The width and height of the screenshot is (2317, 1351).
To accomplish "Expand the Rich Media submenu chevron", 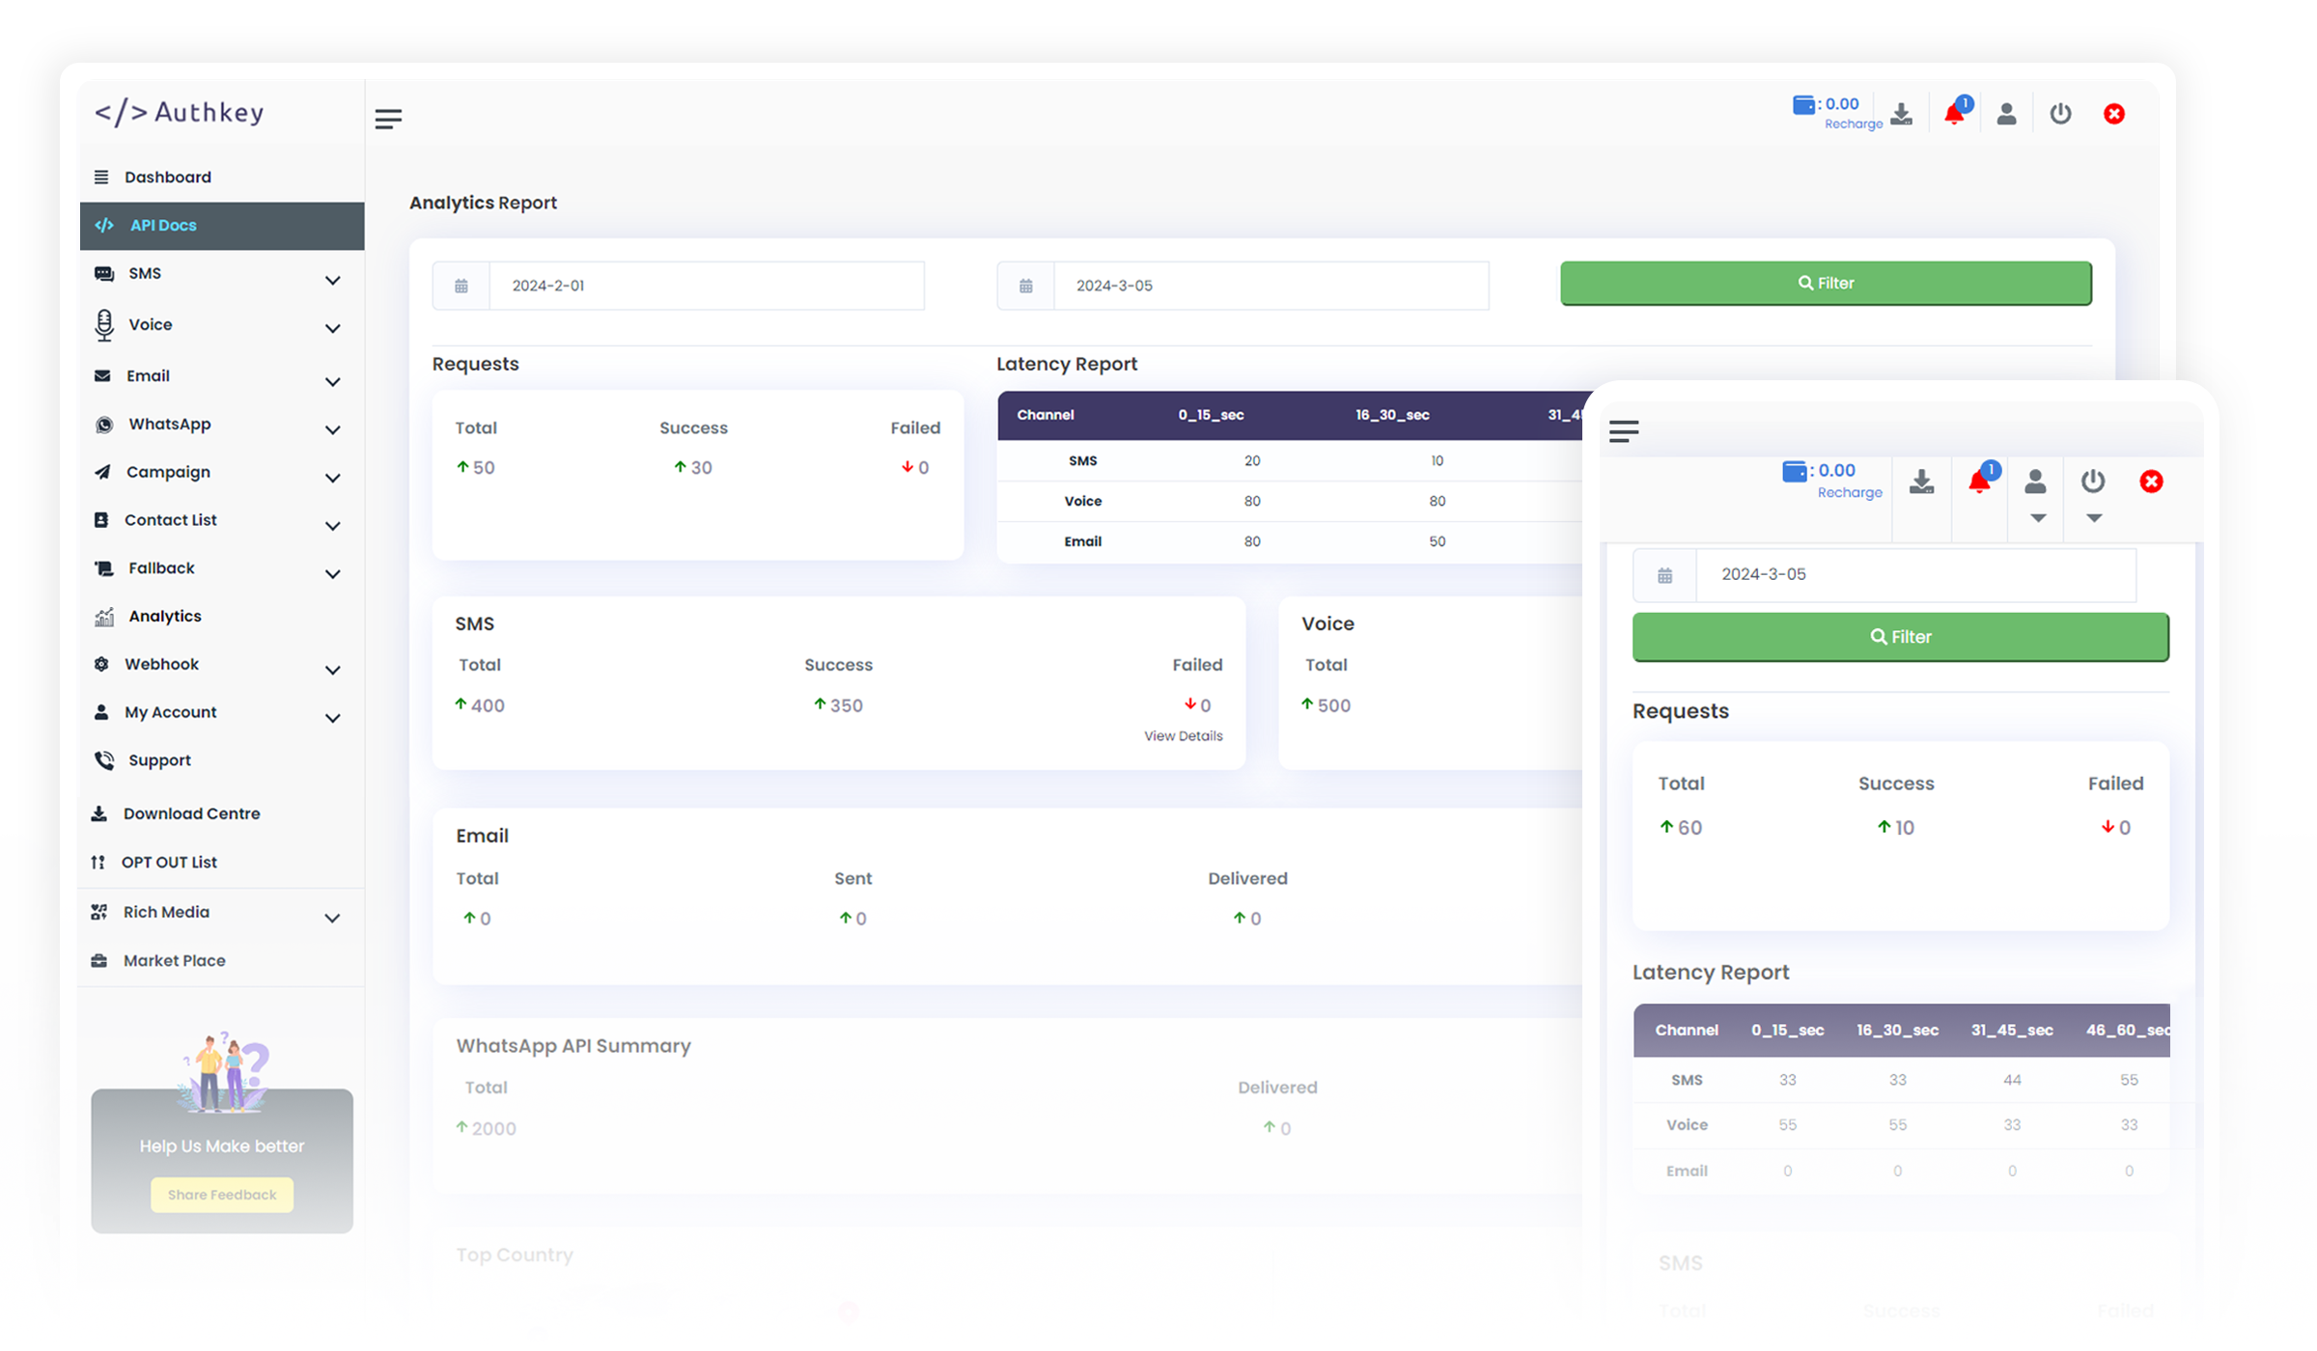I will [333, 919].
